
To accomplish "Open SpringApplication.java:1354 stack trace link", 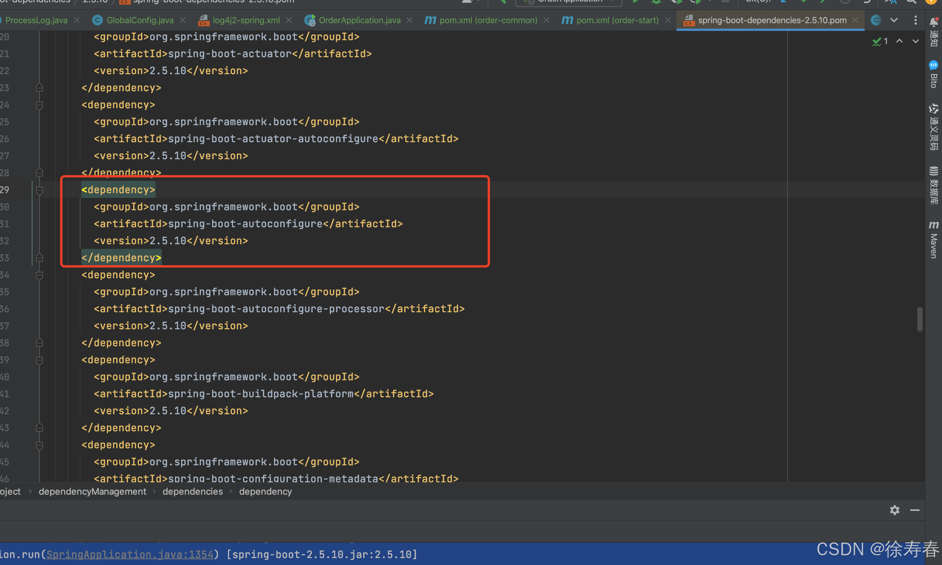I will [130, 555].
